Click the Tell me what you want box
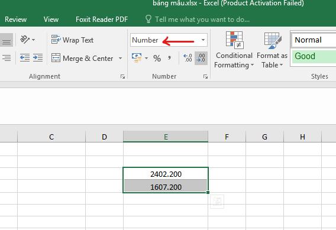This screenshot has height=230, width=336. coord(198,20)
